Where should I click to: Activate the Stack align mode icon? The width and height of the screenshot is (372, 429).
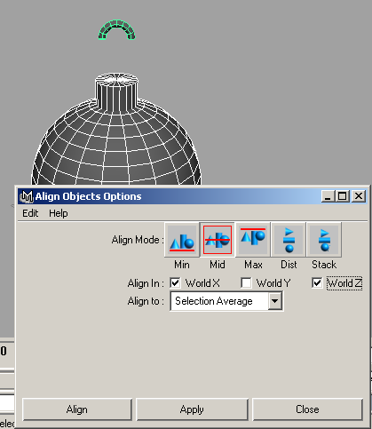pyautogui.click(x=324, y=240)
